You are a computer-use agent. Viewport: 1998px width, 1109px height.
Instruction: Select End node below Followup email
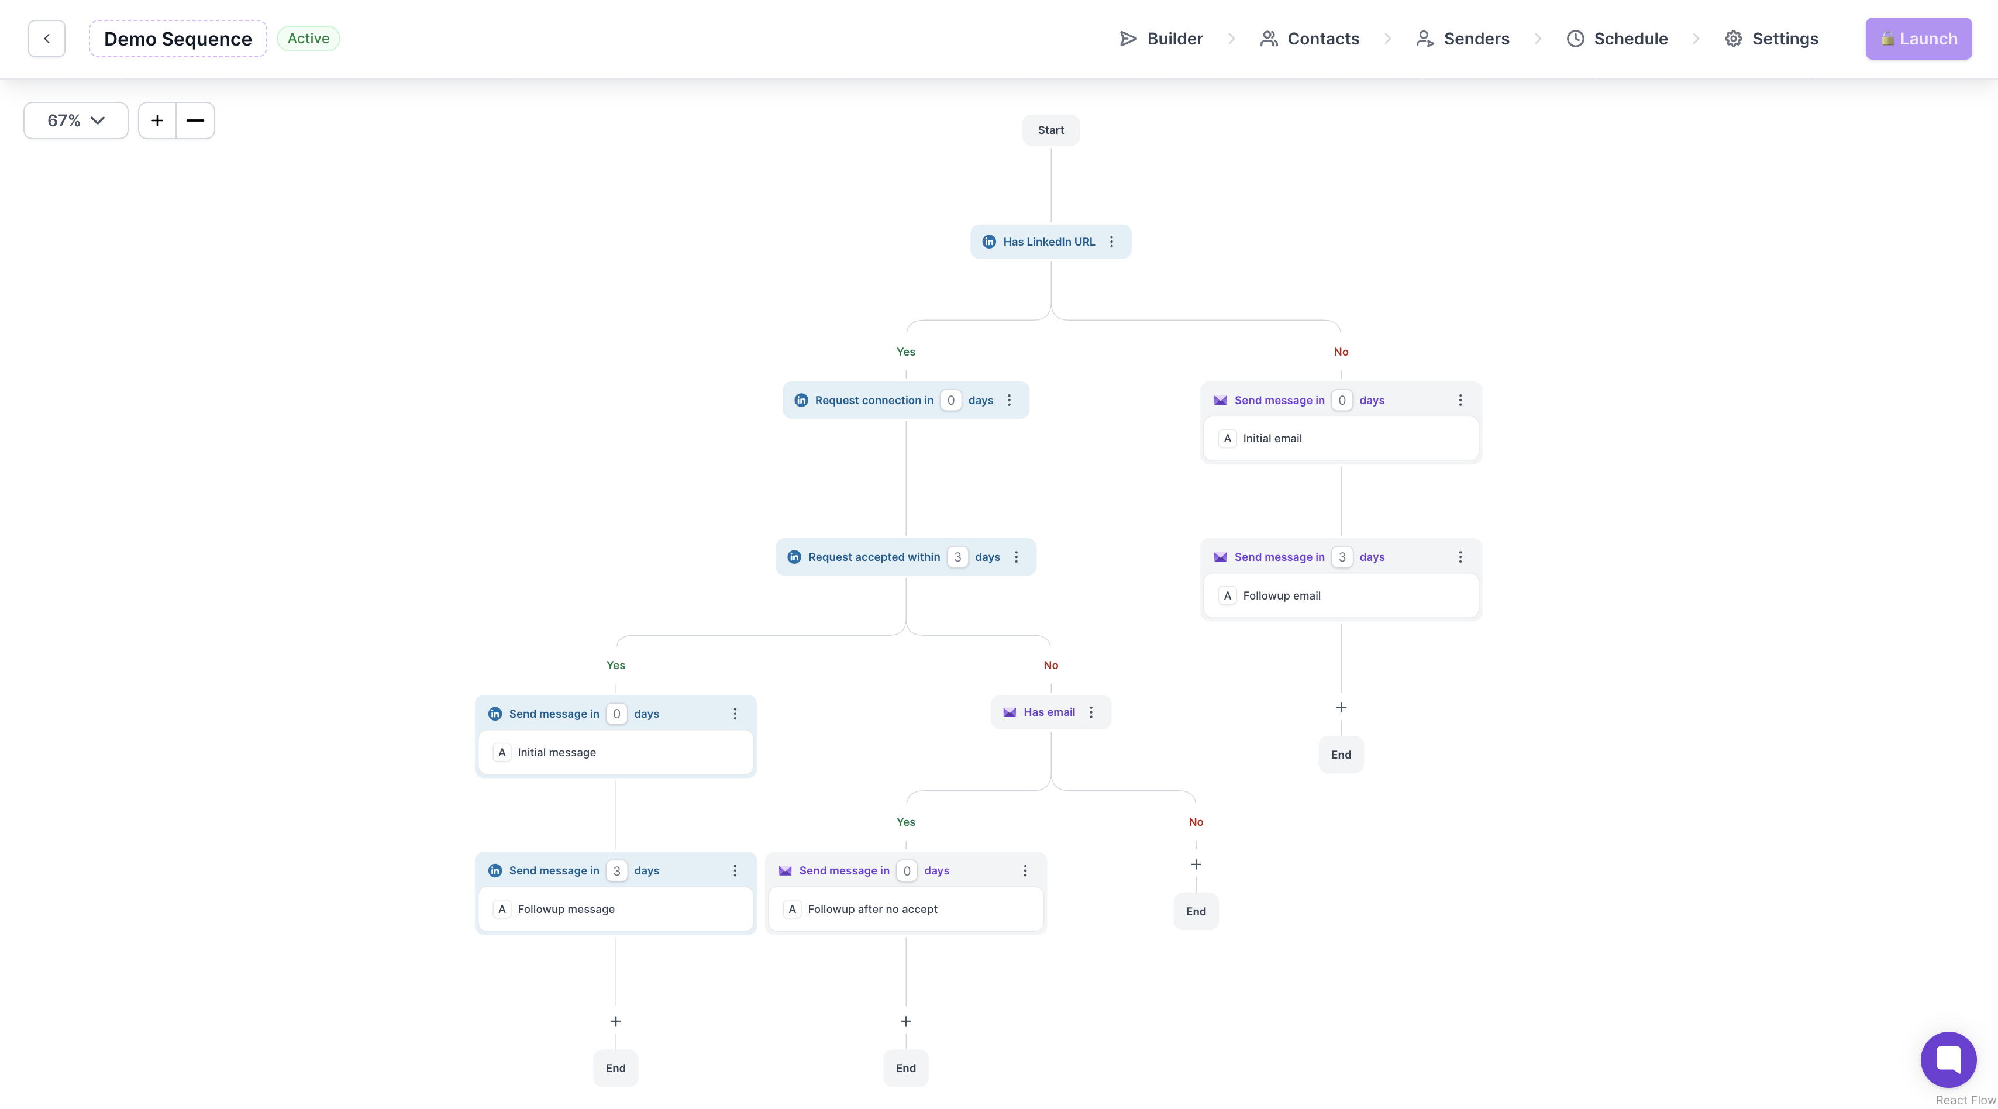(1341, 755)
